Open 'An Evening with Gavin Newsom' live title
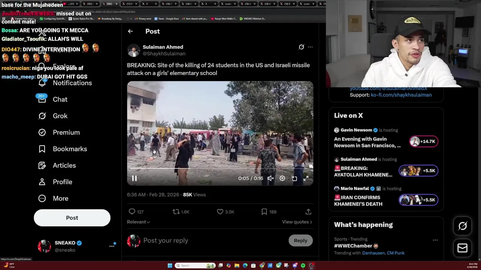 (x=367, y=142)
